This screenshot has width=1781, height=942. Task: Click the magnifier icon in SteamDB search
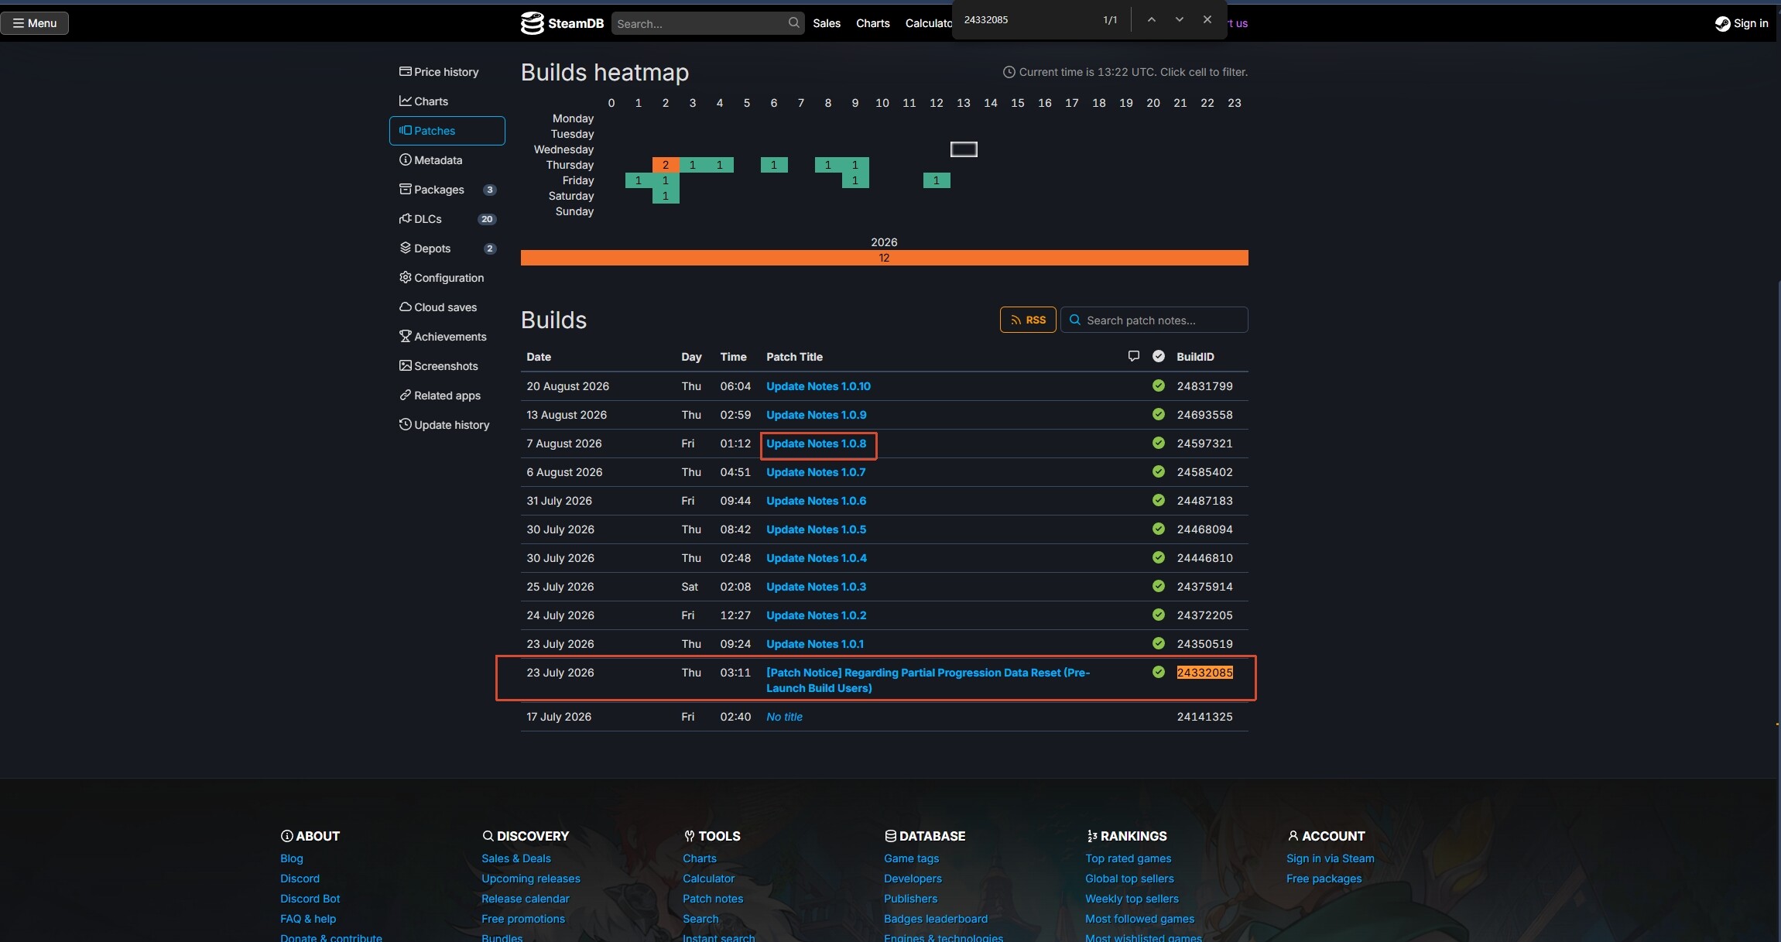793,23
